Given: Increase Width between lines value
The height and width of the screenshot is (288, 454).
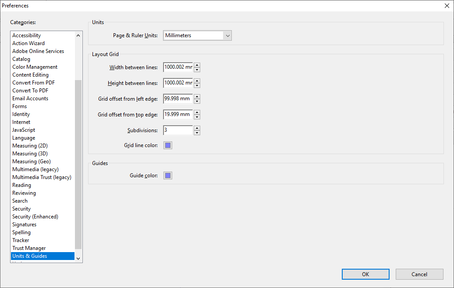Looking at the screenshot, I should (197, 65).
